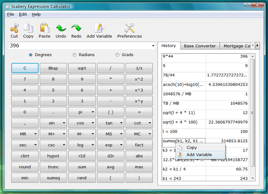Screen dimensions: 268x194
Task: Click the equals button
Action: 139,112
